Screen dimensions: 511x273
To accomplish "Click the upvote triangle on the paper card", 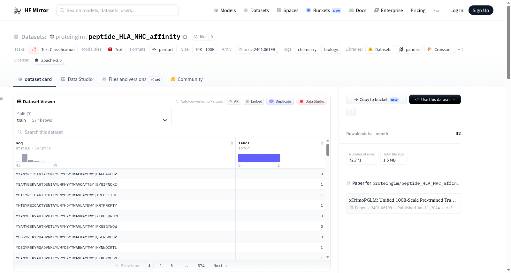I will 447,208.
